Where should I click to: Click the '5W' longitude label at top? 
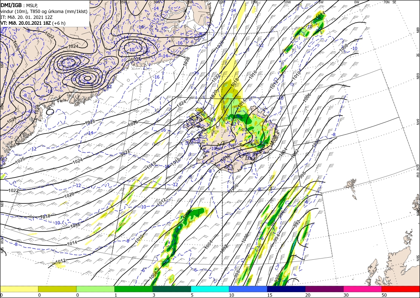click(x=321, y=2)
